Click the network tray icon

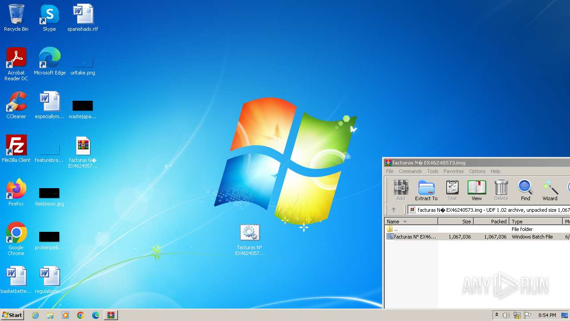(517, 315)
